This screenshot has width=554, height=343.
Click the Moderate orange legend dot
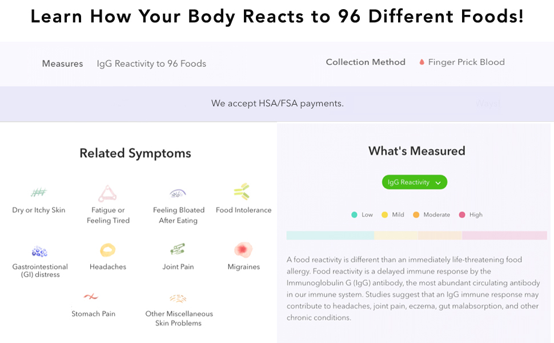(416, 215)
